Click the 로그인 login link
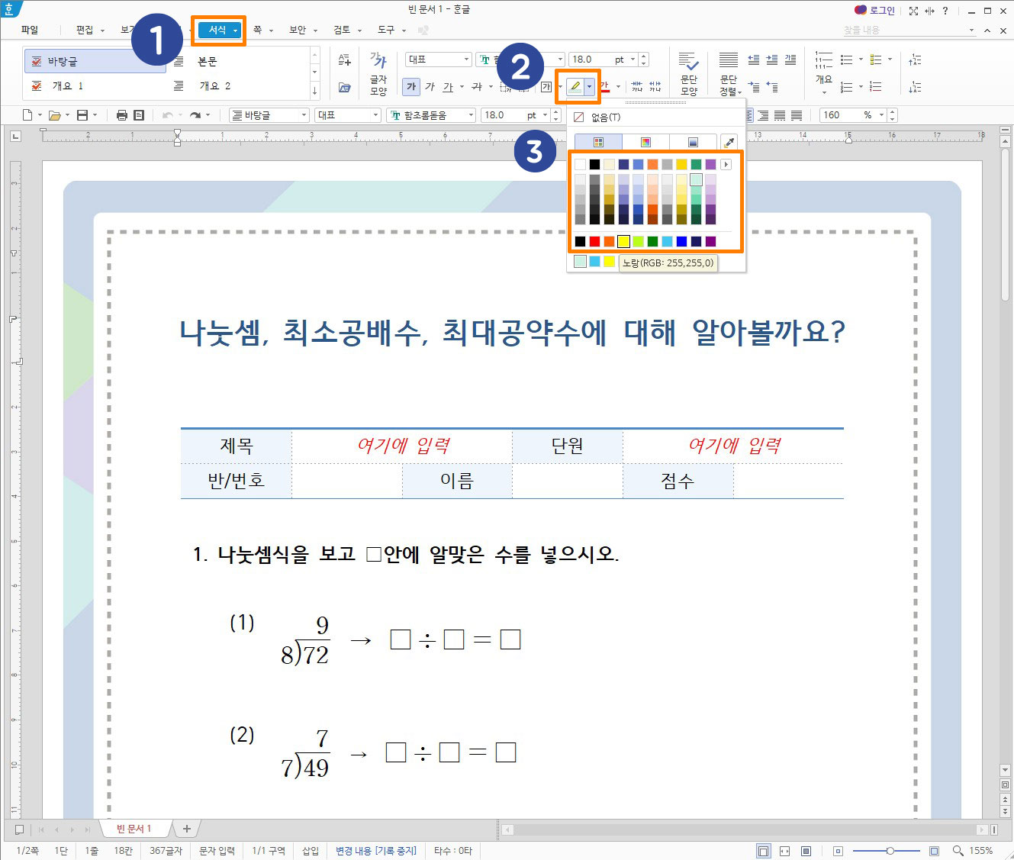This screenshot has height=860, width=1014. coord(874,11)
